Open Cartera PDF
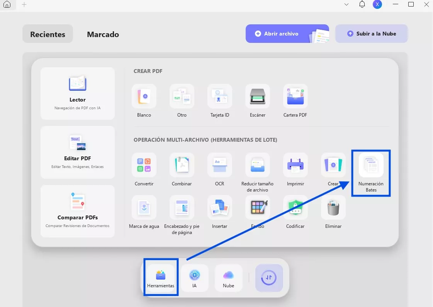The width and height of the screenshot is (433, 307). pos(295,97)
